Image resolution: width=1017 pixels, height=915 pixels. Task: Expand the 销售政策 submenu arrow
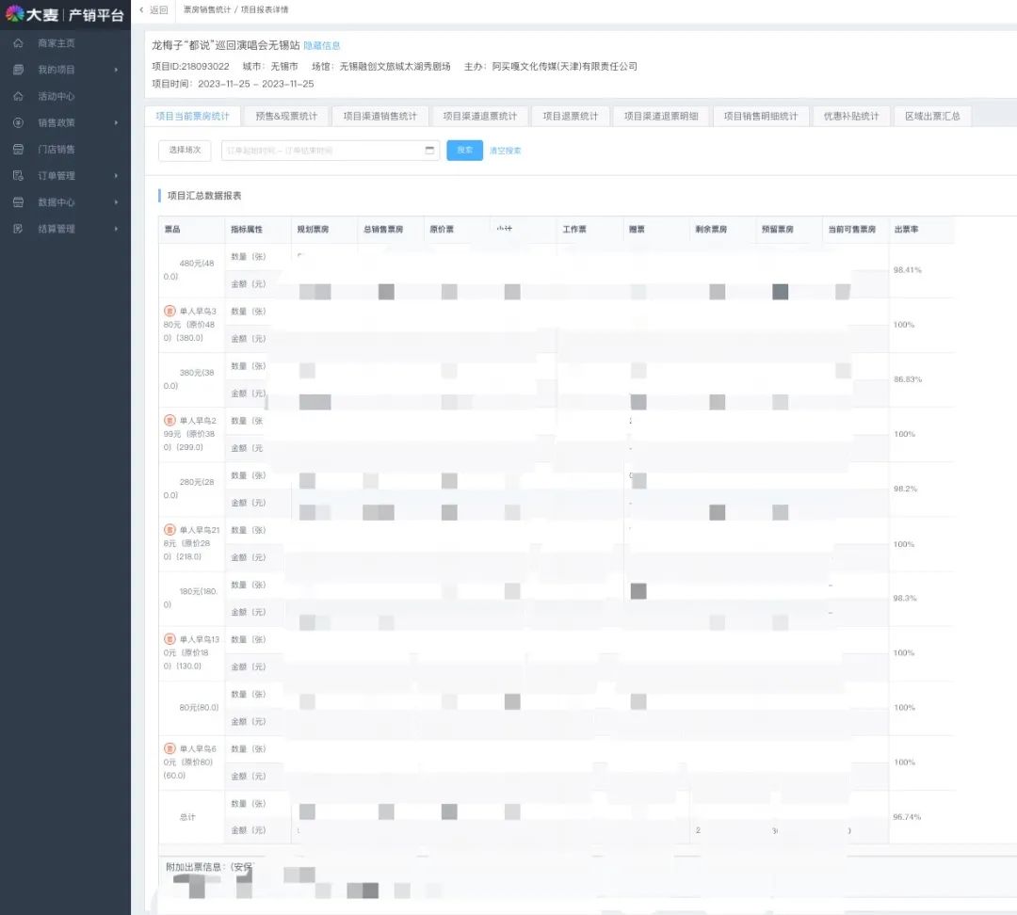point(116,122)
